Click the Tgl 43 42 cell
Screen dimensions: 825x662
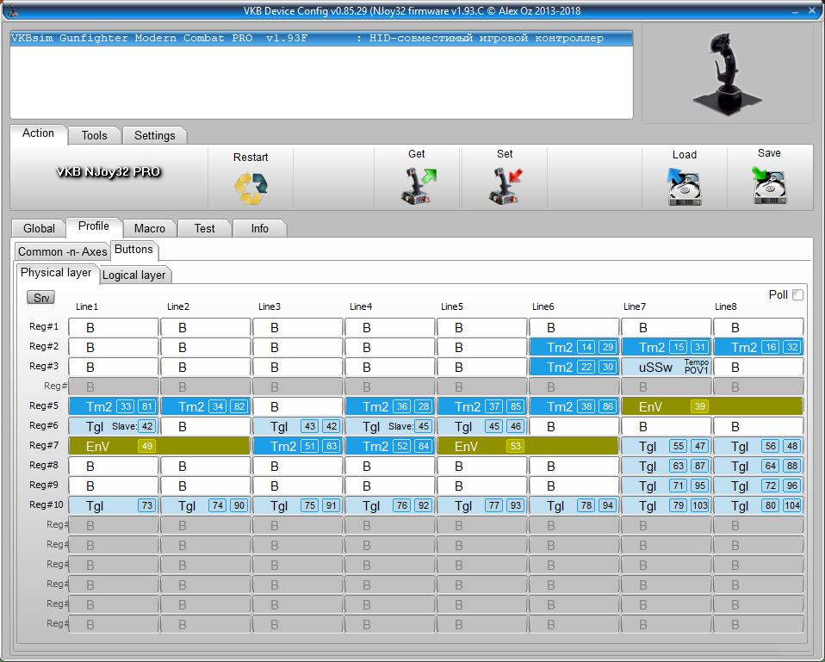click(x=298, y=426)
